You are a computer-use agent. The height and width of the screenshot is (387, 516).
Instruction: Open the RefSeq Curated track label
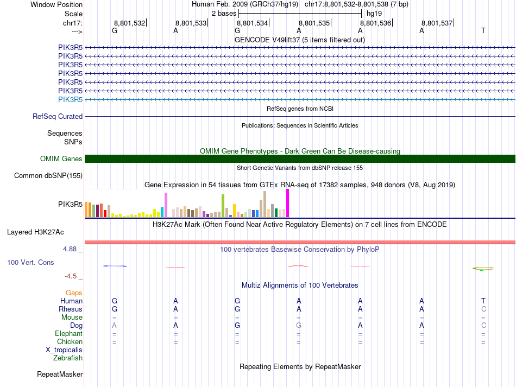(58, 116)
